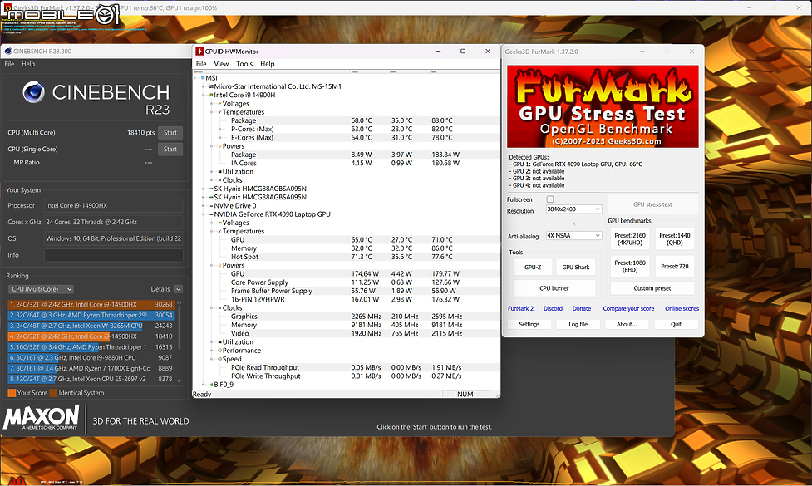Launch the GPU-Z tool
Viewport: 812px width, 486px height.
point(533,267)
